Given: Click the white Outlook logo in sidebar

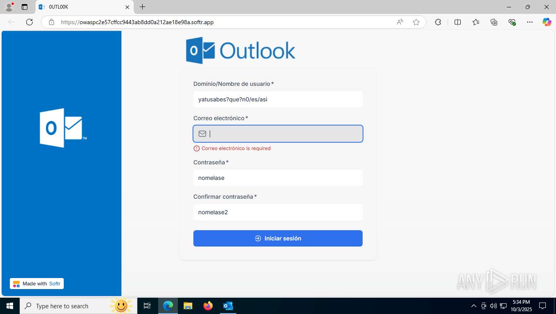Looking at the screenshot, I should pos(63,128).
